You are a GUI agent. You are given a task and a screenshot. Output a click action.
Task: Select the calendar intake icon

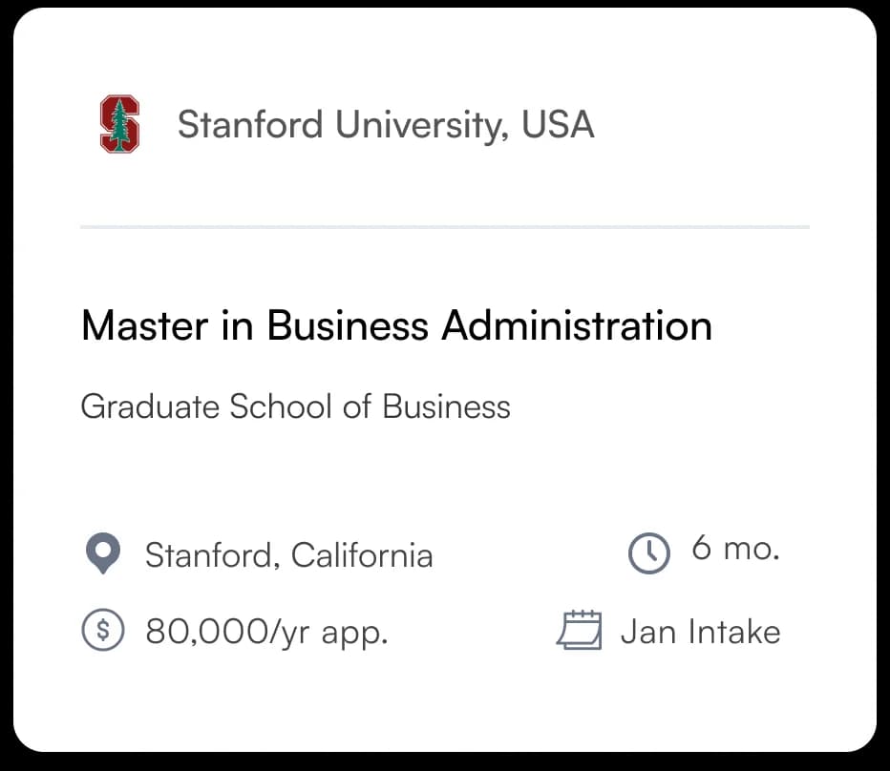(x=579, y=630)
